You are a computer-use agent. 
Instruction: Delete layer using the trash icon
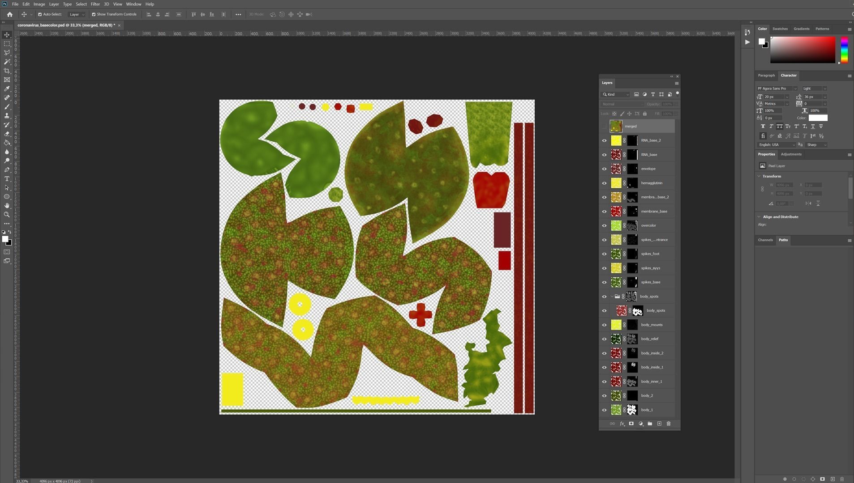[x=669, y=424]
